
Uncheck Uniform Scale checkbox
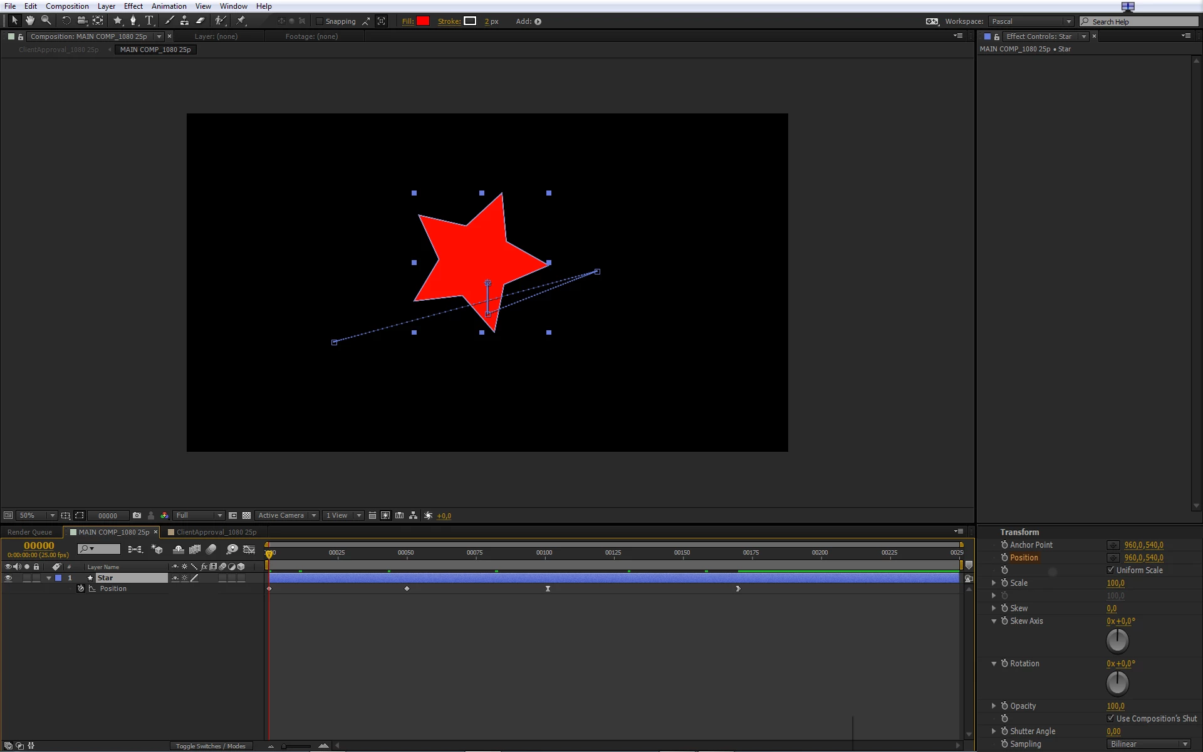[1111, 570]
